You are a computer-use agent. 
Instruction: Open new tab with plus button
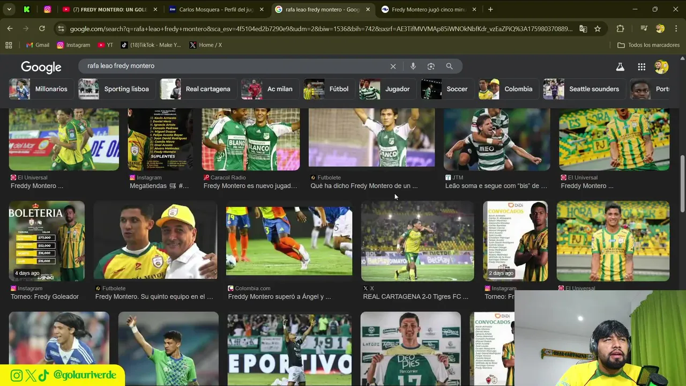pyautogui.click(x=490, y=9)
